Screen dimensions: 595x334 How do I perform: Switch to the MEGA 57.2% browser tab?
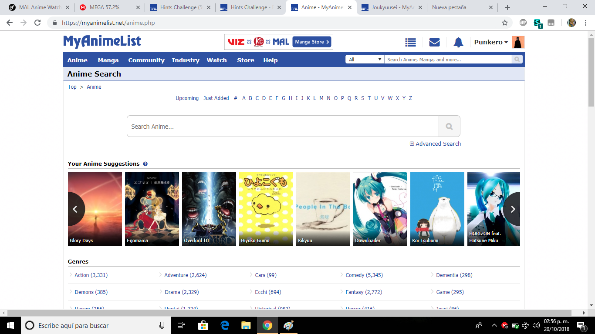coord(108,7)
